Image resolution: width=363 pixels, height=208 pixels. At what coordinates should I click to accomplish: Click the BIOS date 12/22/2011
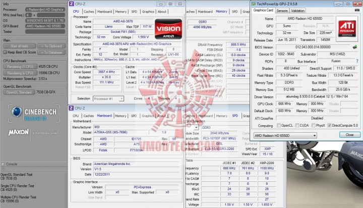coord(136,174)
